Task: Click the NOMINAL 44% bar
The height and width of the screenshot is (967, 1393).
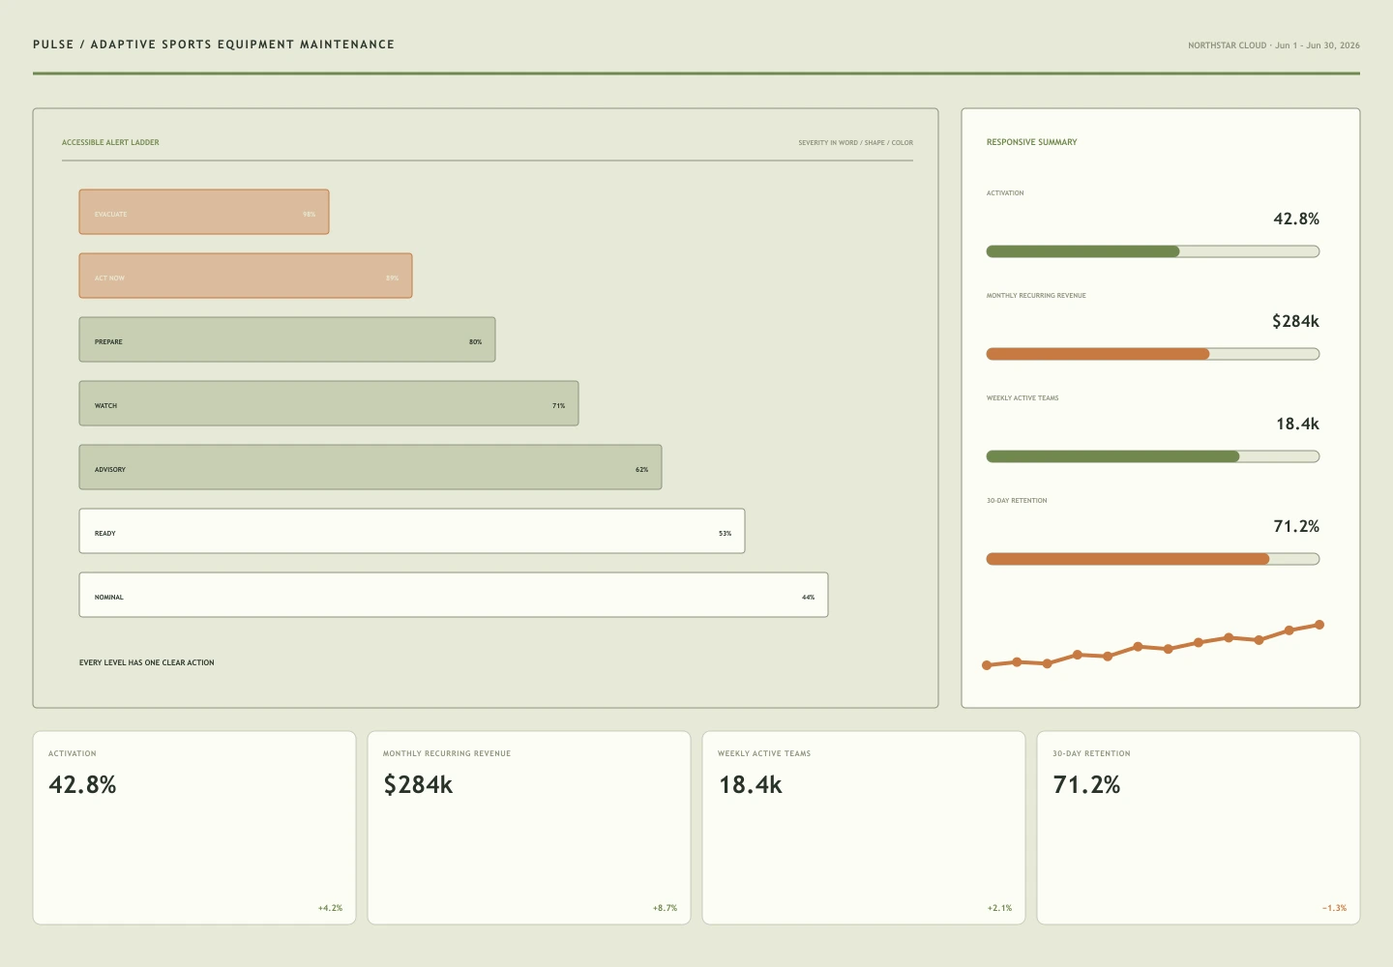Action: pos(454,595)
